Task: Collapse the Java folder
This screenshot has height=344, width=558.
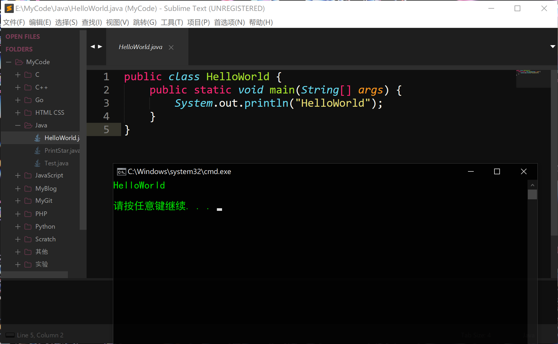Action: [x=18, y=125]
